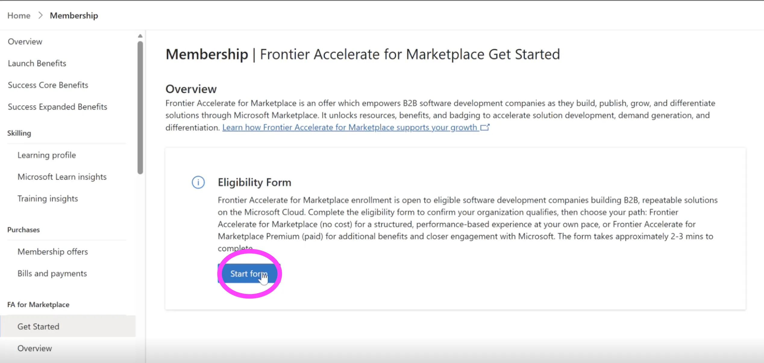Click the sidebar vertical scrollbar thumb
Image resolution: width=764 pixels, height=363 pixels.
coord(140,108)
